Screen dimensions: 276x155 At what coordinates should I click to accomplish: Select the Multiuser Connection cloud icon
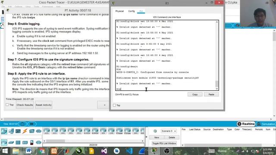38,131
